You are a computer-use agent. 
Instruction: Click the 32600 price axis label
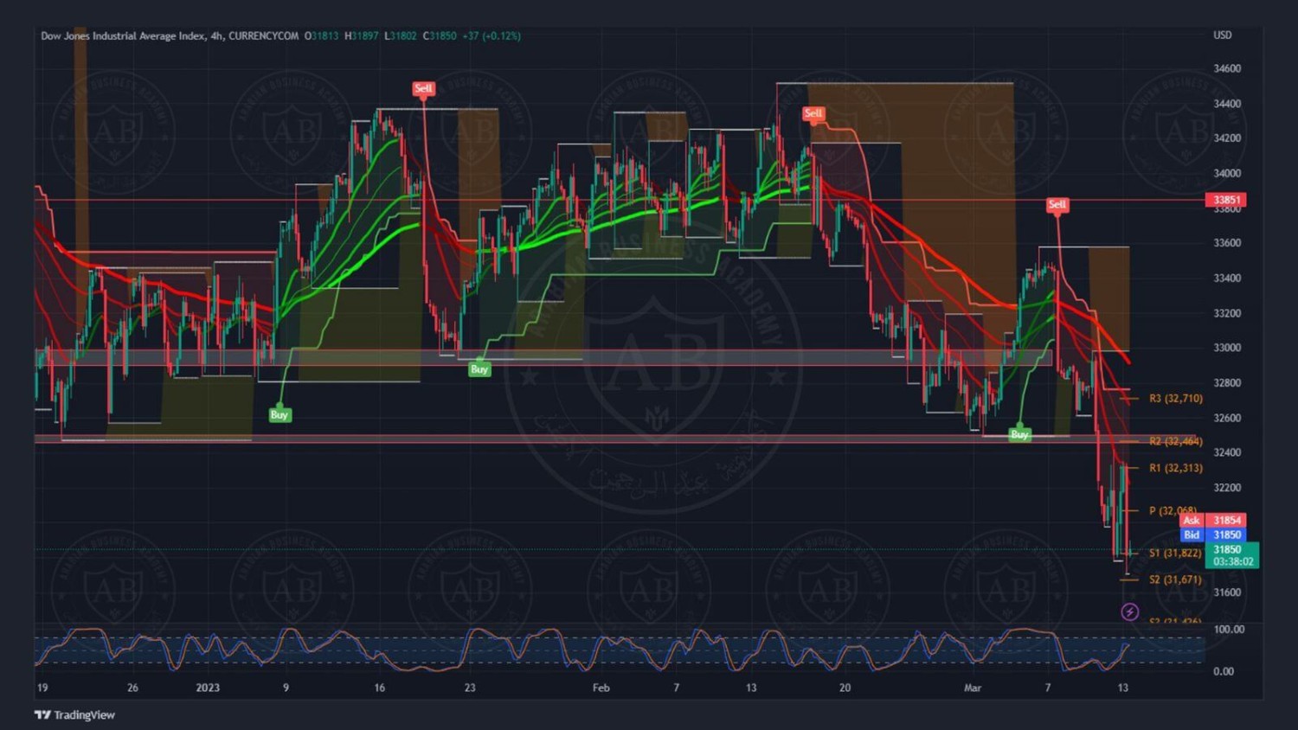(x=1226, y=418)
